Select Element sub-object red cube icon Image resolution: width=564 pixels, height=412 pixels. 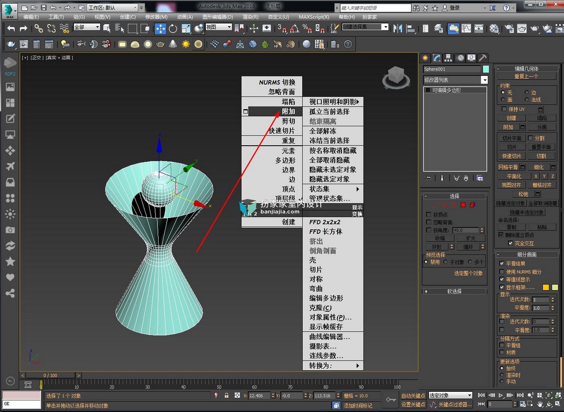472,205
